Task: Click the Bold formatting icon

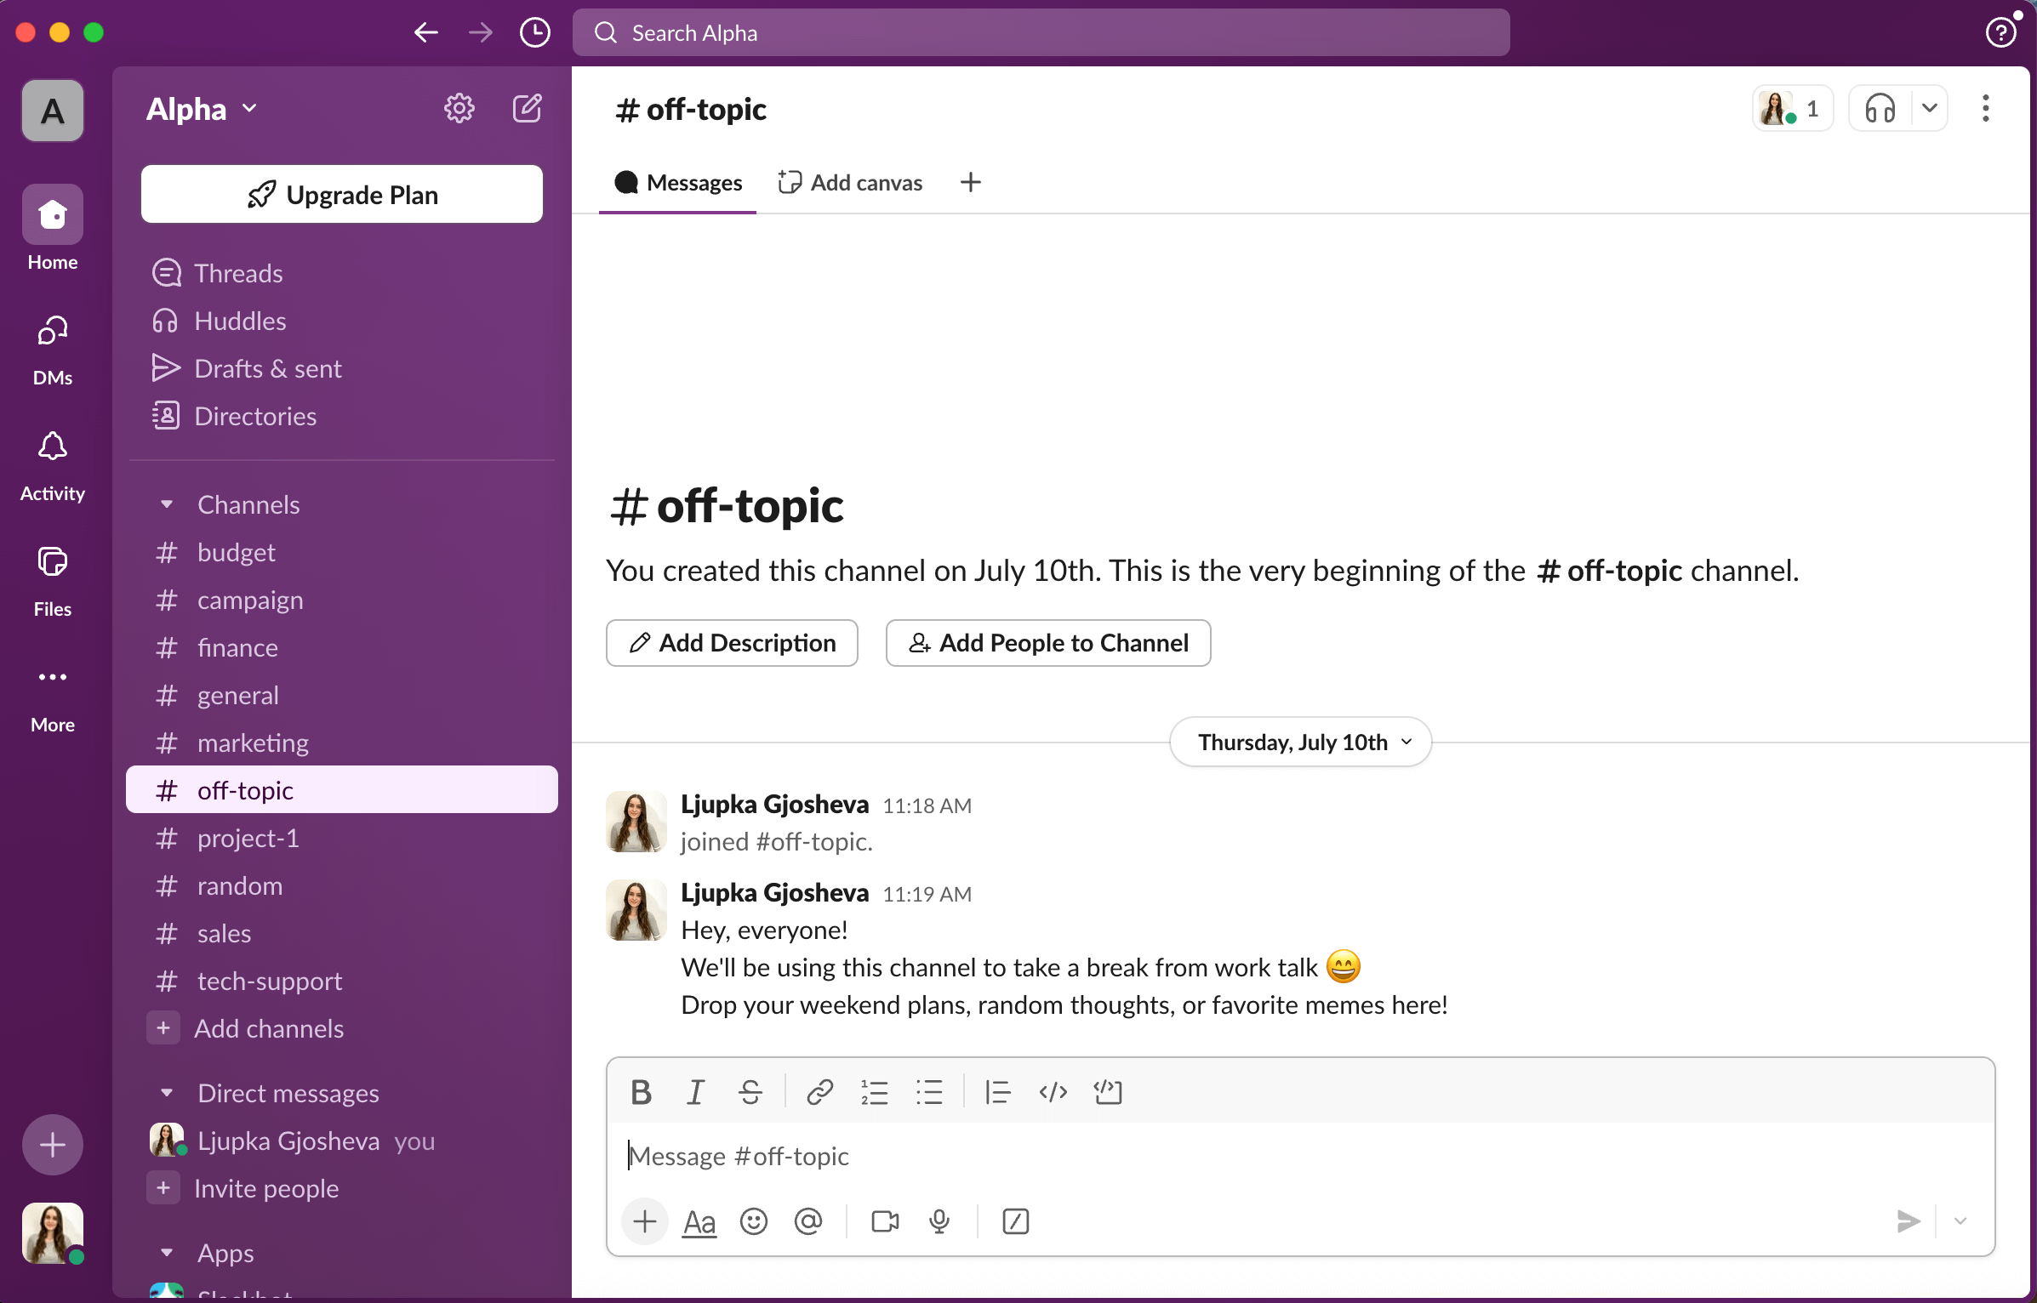Action: pyautogui.click(x=641, y=1091)
